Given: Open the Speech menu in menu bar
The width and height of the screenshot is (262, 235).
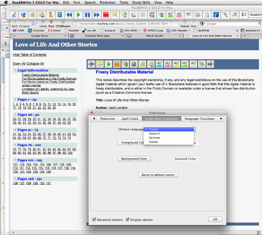Looking at the screenshot, I should pos(90,3).
